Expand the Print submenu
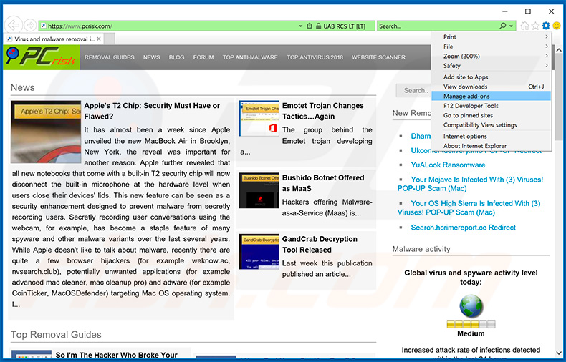 [x=491, y=36]
